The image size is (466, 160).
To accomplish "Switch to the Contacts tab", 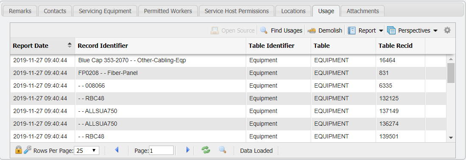I will click(x=55, y=11).
